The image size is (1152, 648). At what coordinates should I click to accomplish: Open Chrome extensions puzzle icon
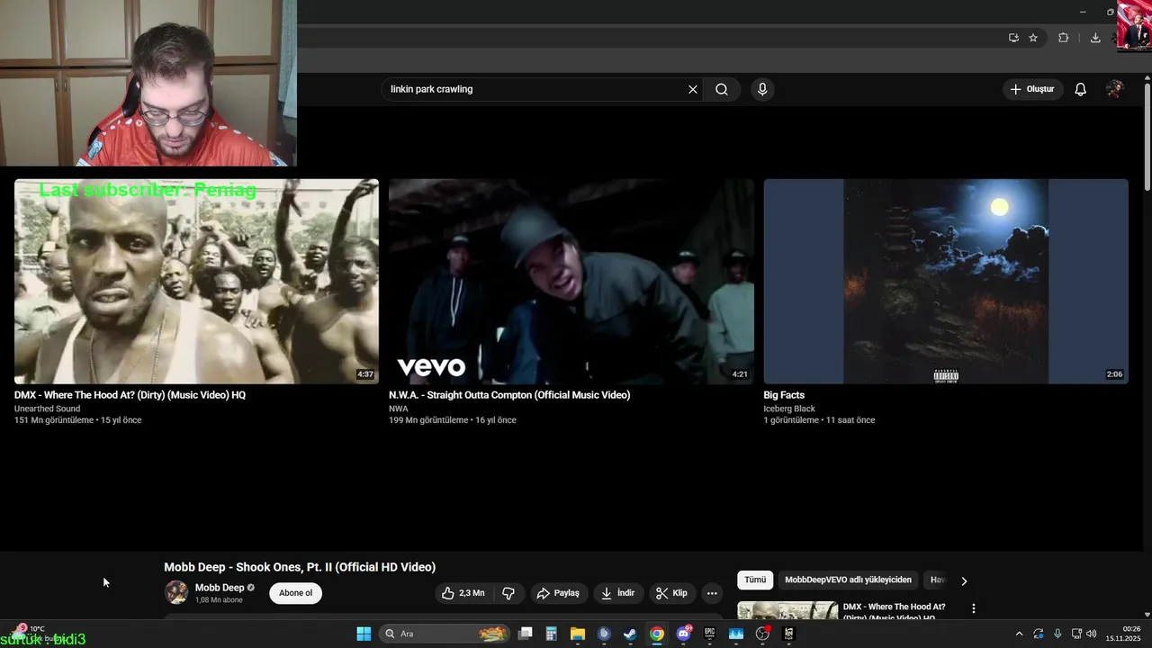[x=1063, y=38]
